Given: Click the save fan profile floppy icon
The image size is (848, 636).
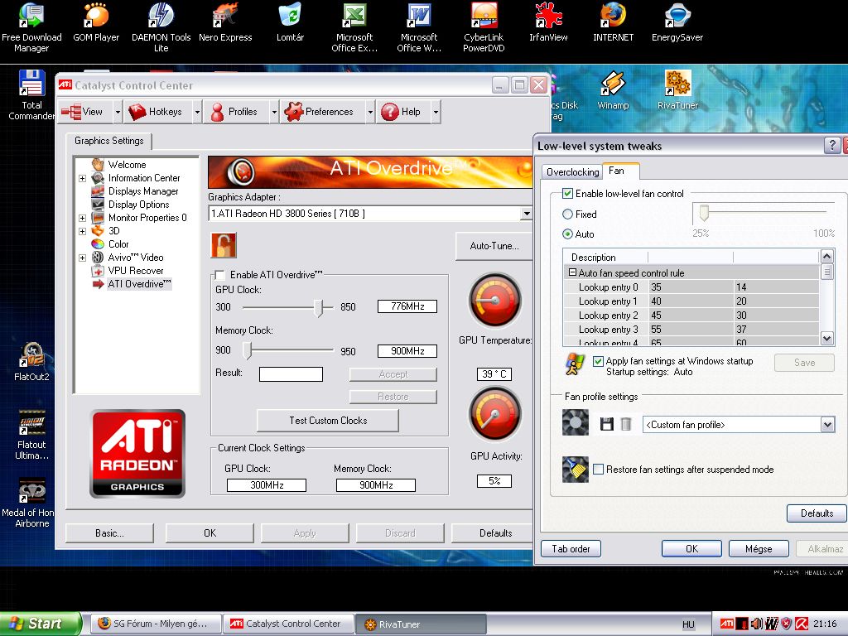Looking at the screenshot, I should point(606,424).
